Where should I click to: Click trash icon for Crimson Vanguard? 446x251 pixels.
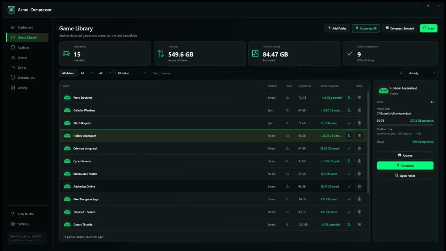coord(359,149)
